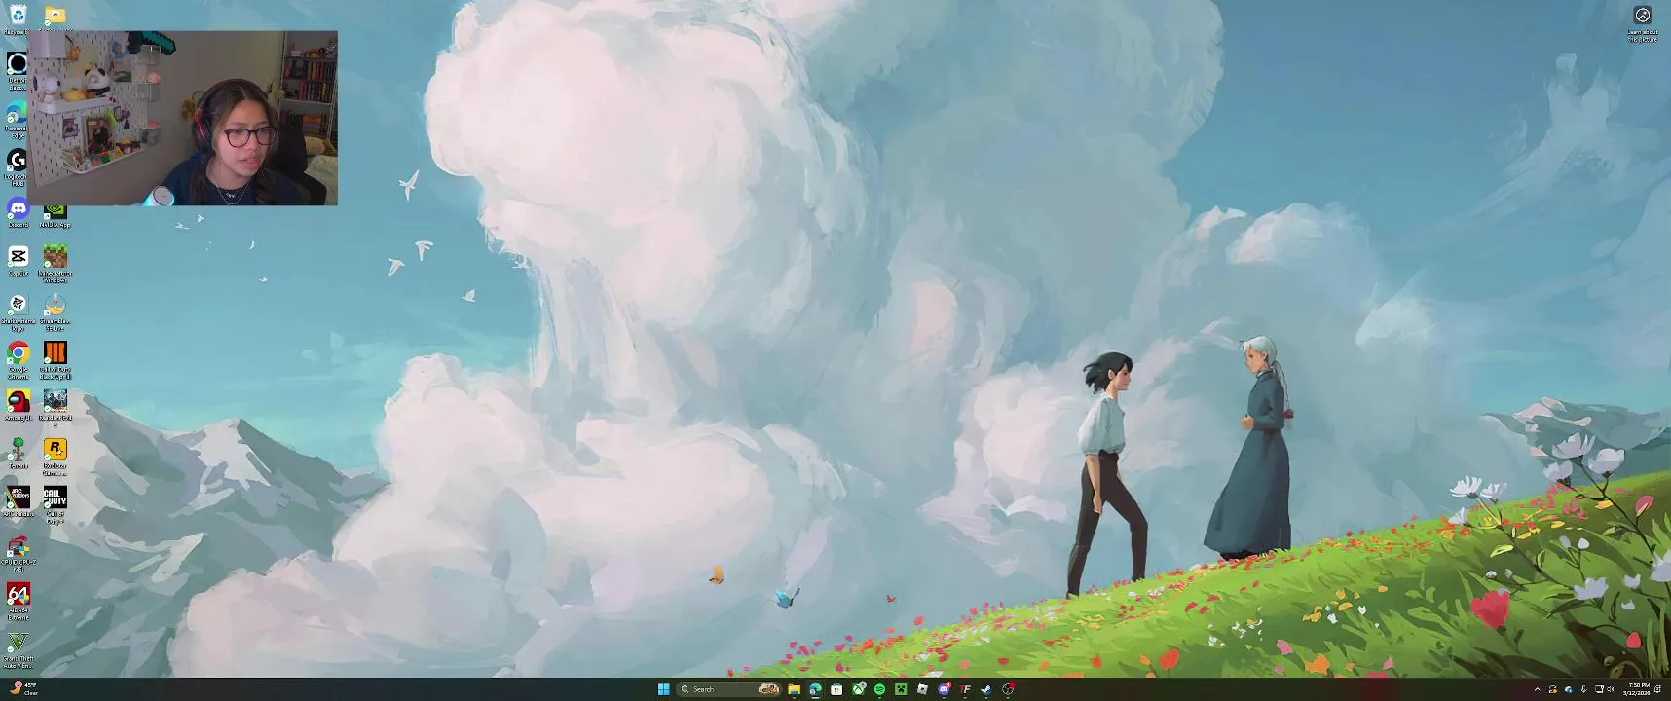Image resolution: width=1671 pixels, height=701 pixels.
Task: Launch AIDA64 Extreme from the desktop
Action: pyautogui.click(x=18, y=601)
